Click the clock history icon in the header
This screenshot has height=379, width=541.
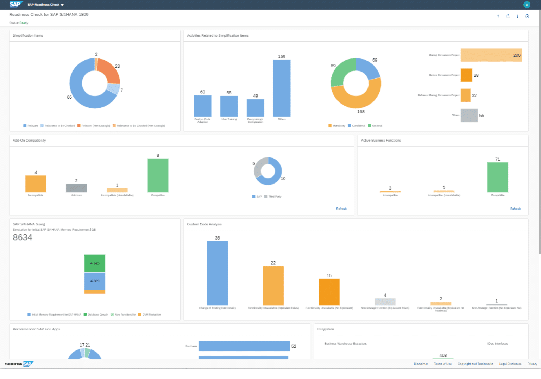tap(527, 16)
